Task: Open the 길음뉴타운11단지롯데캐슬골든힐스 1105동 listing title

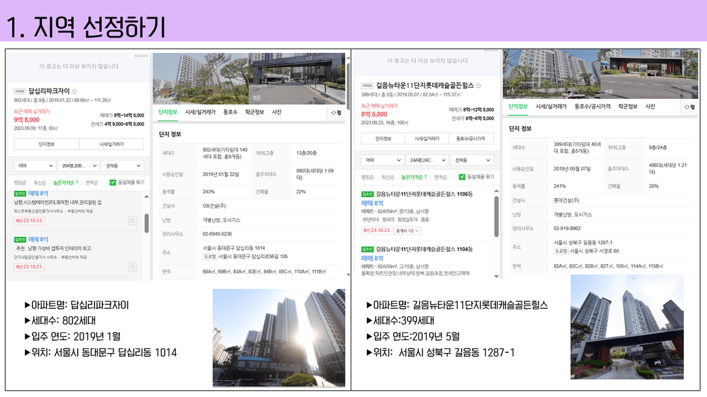Action: coord(424,194)
